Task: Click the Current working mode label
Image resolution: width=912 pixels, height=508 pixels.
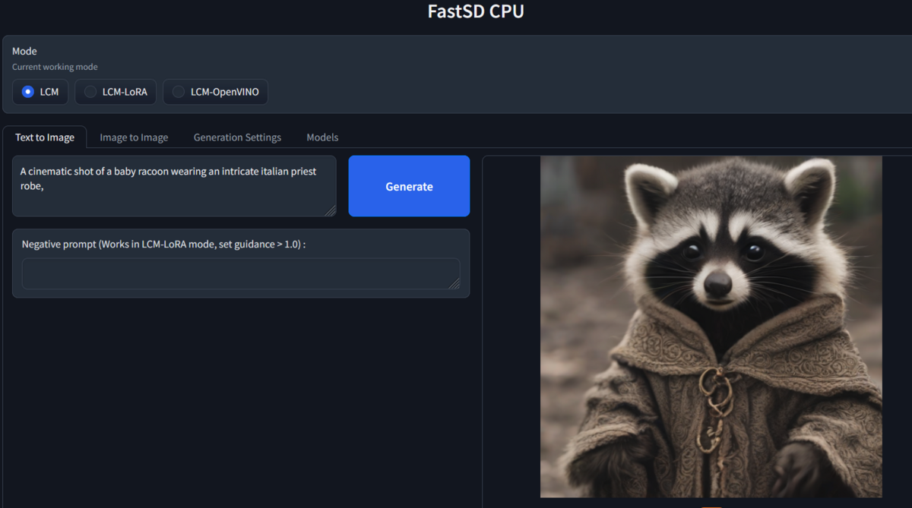Action: [x=55, y=67]
